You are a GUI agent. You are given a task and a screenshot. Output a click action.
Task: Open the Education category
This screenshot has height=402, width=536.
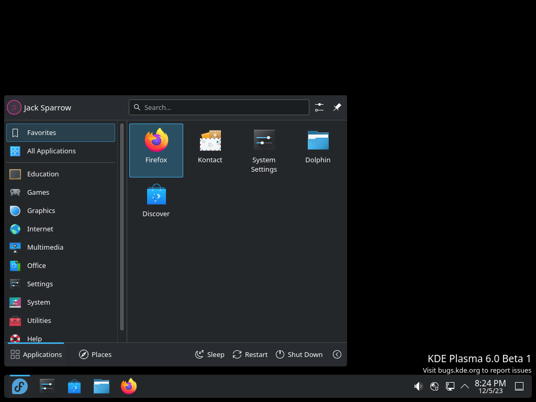pyautogui.click(x=61, y=174)
